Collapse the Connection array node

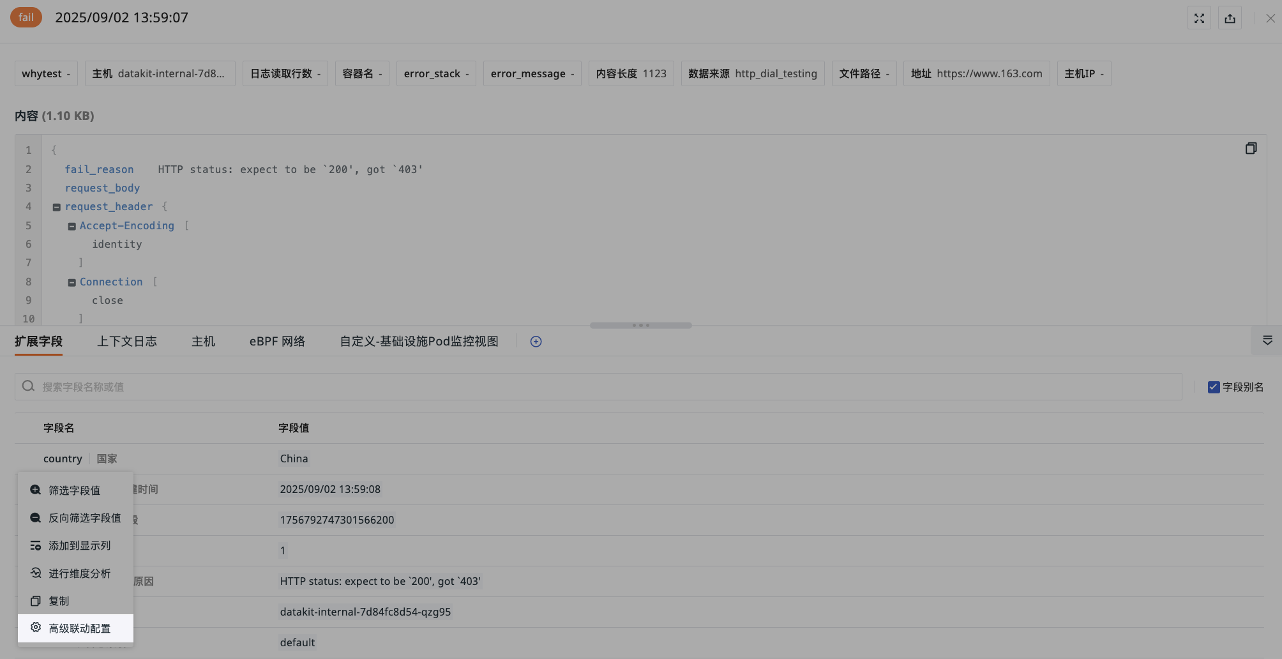pyautogui.click(x=72, y=282)
